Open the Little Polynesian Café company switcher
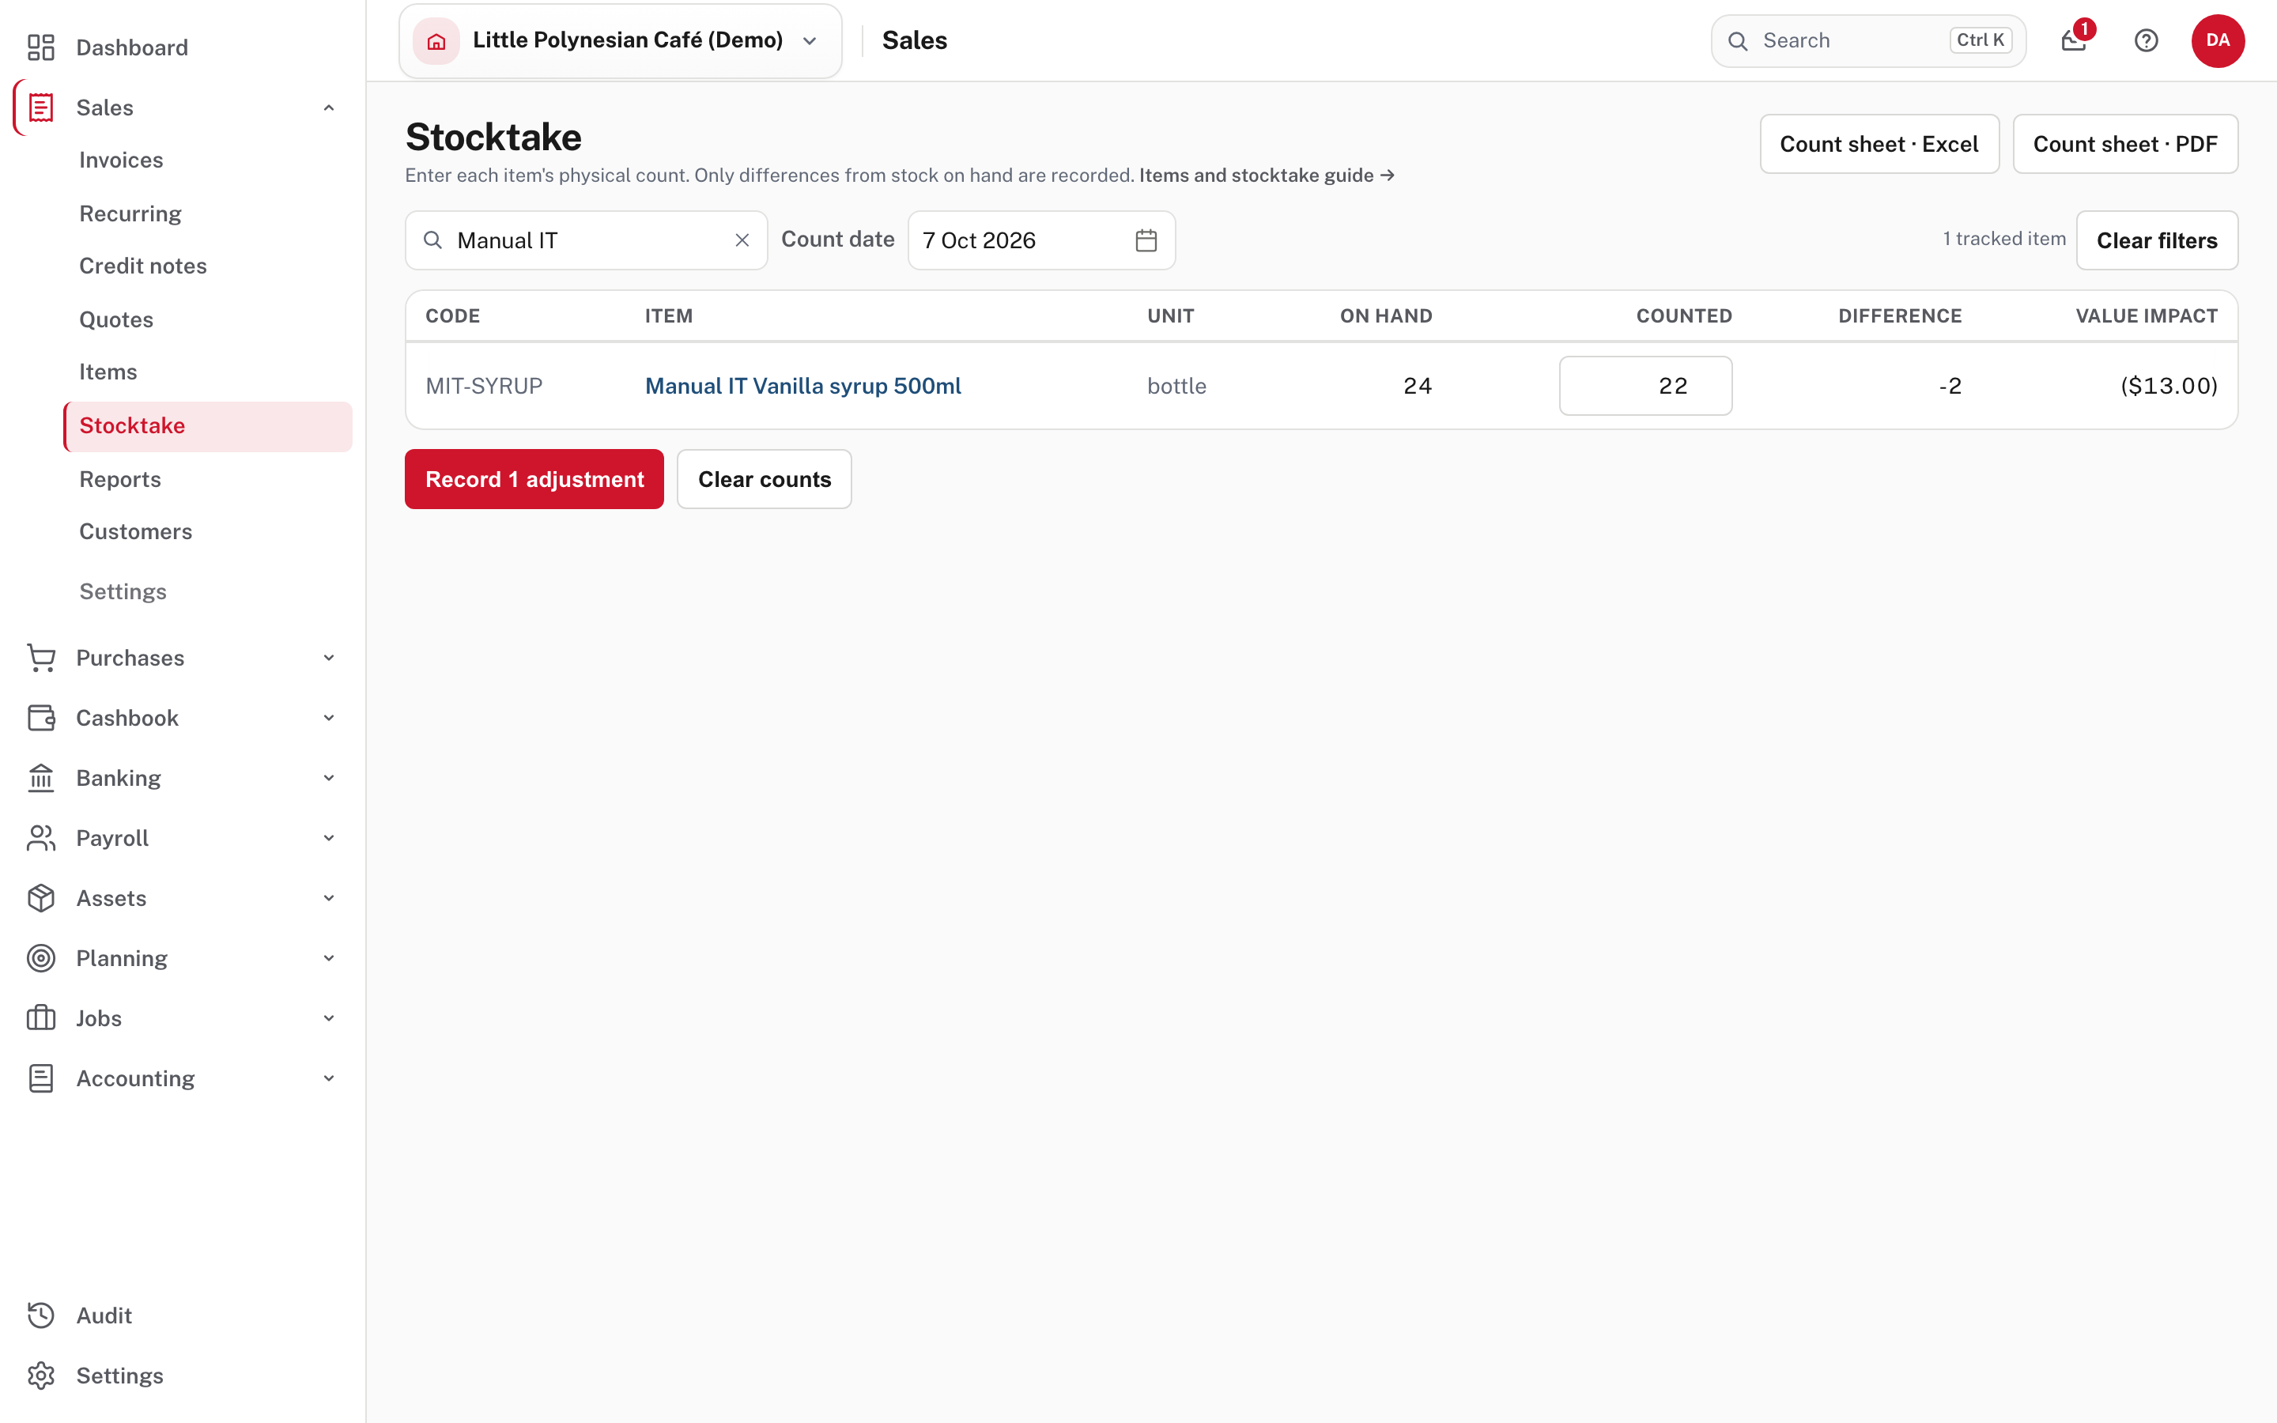The height and width of the screenshot is (1423, 2277). tap(620, 40)
